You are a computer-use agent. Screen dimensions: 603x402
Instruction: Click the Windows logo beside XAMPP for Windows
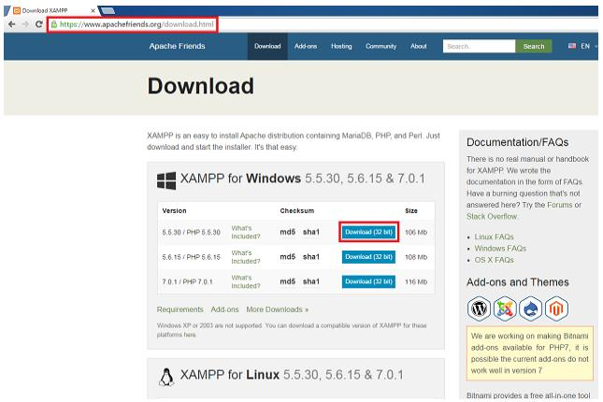tap(166, 180)
